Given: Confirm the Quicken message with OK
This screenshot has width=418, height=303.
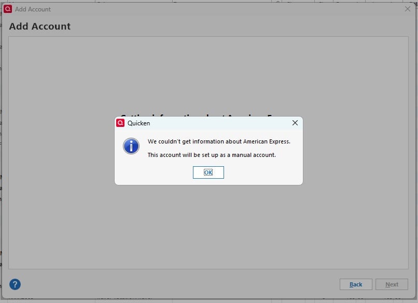Looking at the screenshot, I should (x=208, y=172).
